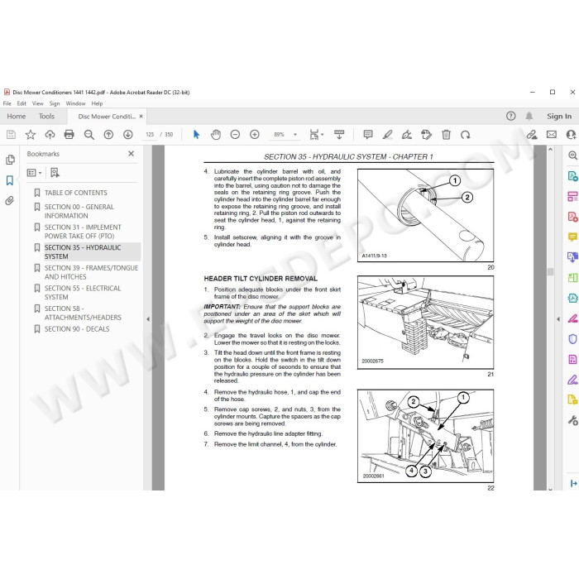This screenshot has width=579, height=579.
Task: Go to previous page arrow
Action: point(108,134)
